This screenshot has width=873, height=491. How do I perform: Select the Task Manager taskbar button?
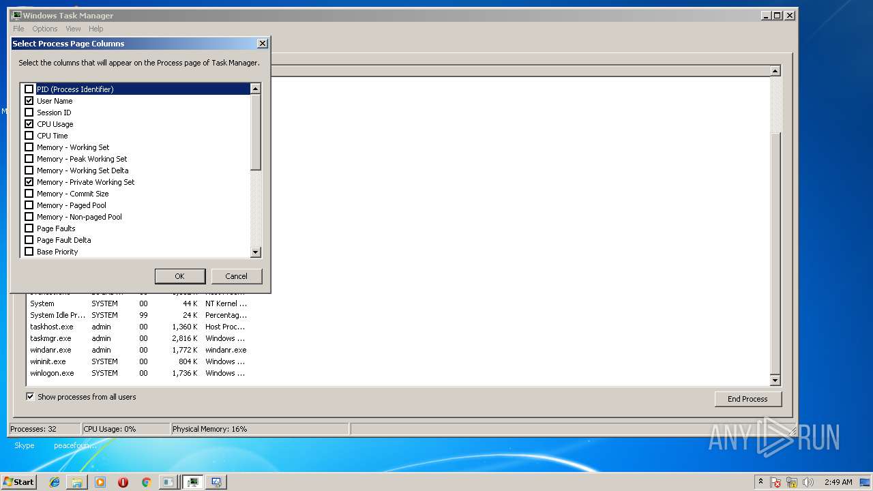193,482
